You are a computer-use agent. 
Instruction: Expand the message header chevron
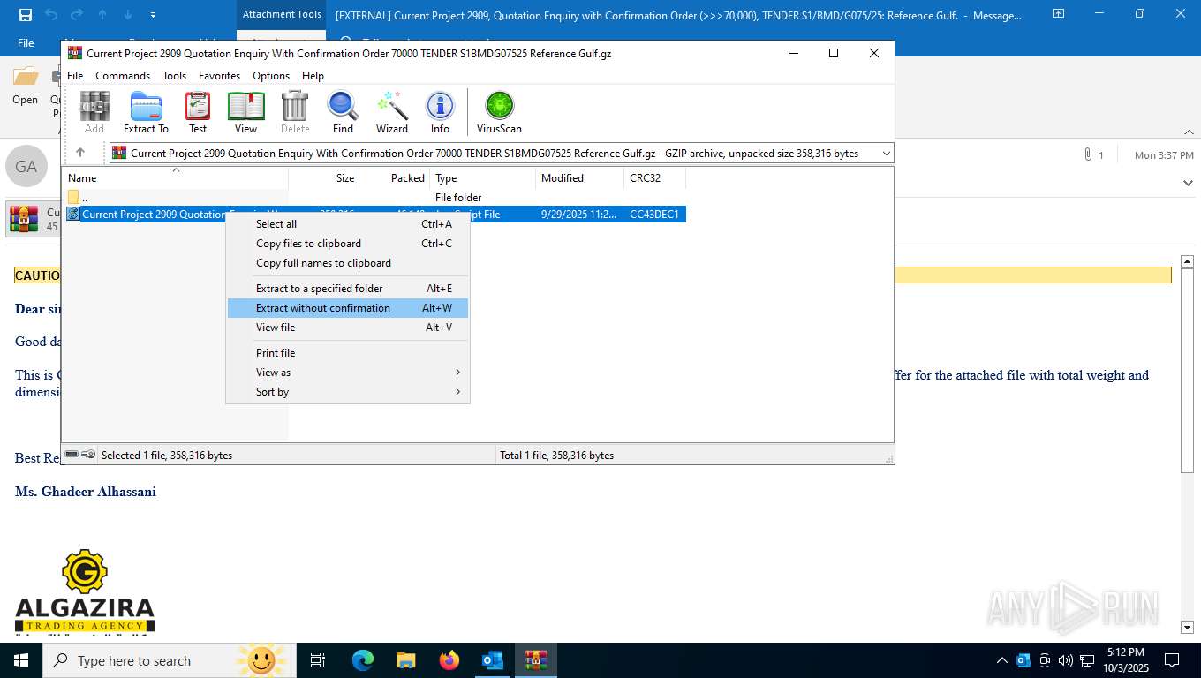coord(1188,183)
